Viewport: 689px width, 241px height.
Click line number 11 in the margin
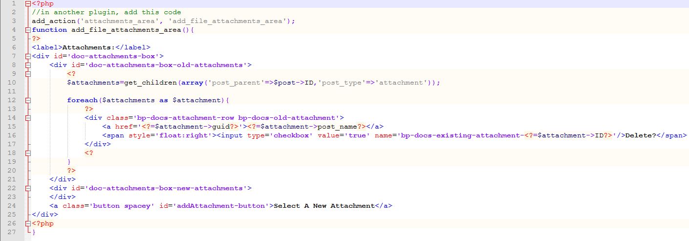click(x=12, y=91)
